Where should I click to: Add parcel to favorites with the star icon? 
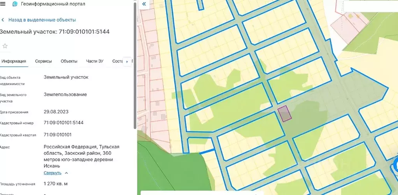pos(5,46)
